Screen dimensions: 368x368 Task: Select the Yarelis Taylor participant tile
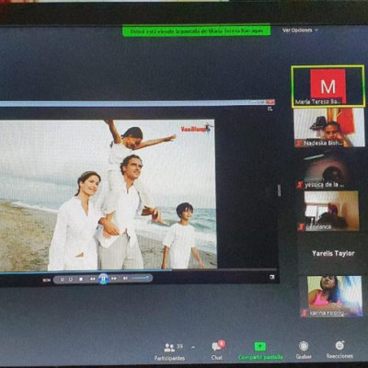tap(333, 253)
